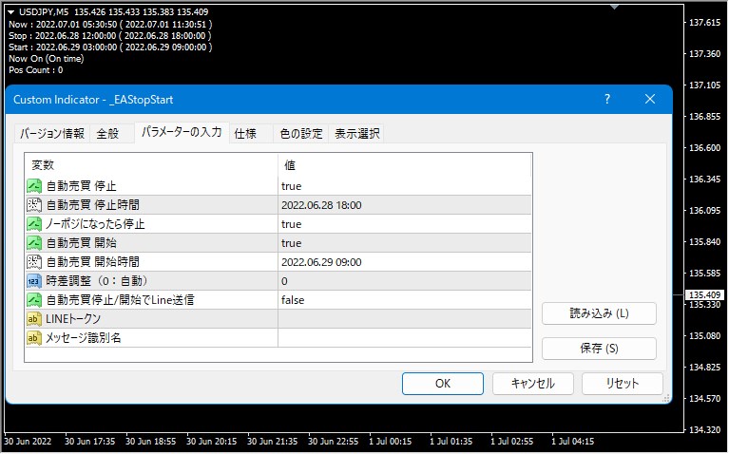
Task: Click the boolean icon beside 自動売買停止/開始でLine送信
Action: click(34, 300)
